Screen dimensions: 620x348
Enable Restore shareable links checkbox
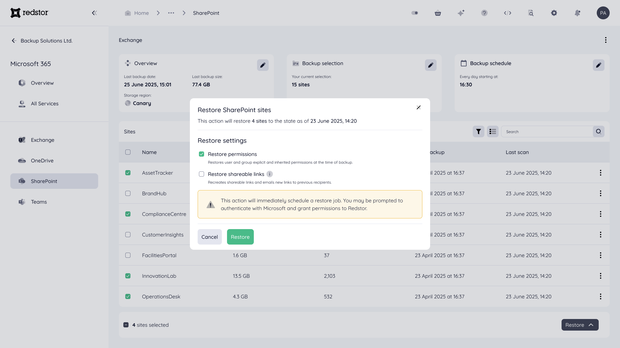pos(201,174)
